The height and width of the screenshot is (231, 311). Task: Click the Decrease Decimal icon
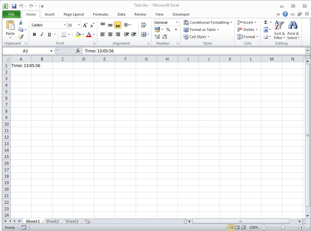tap(164, 36)
